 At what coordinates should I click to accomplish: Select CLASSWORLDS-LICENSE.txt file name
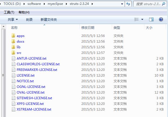[x=38, y=64]
